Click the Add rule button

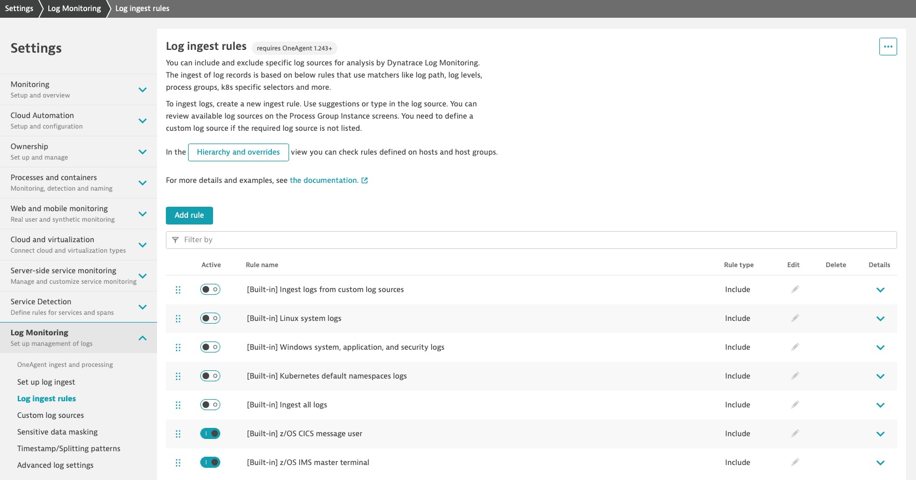189,215
